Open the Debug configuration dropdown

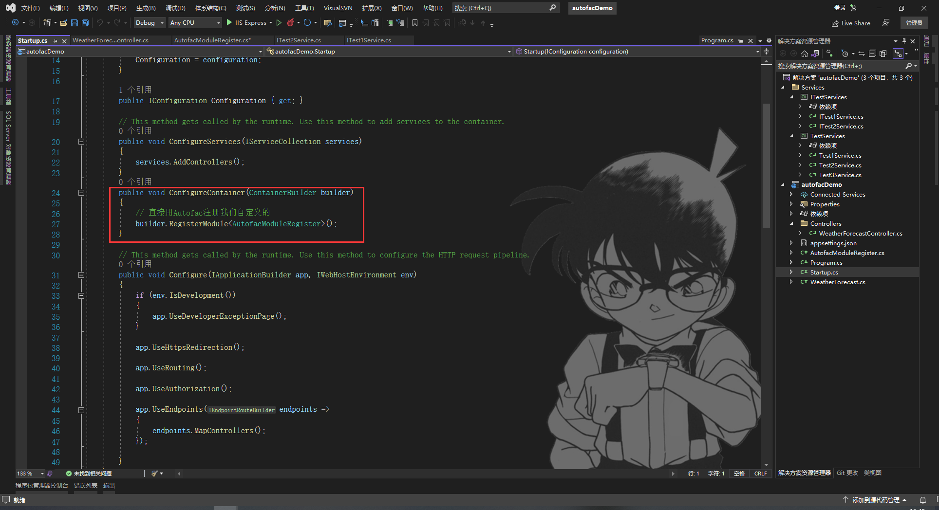coord(150,23)
